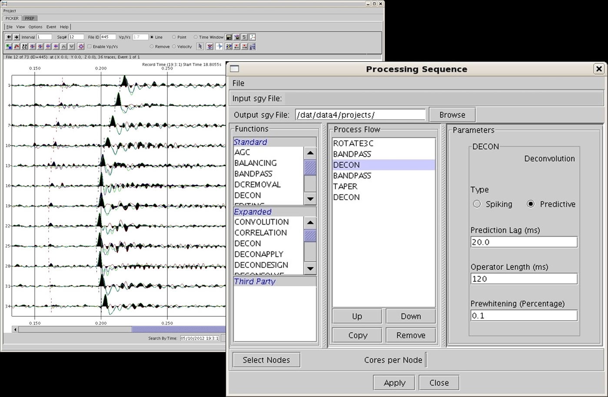Click the next file right arrow icon
This screenshot has height=397, width=608.
pyautogui.click(x=17, y=37)
